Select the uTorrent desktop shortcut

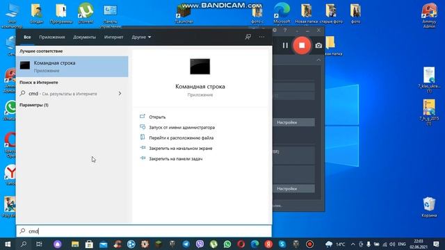(x=86, y=13)
